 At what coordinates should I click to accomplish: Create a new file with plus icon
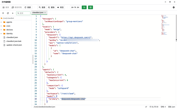click(x=13, y=13)
